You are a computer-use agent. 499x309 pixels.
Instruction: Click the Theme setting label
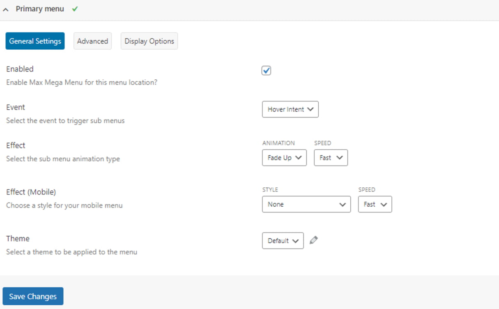pos(18,239)
